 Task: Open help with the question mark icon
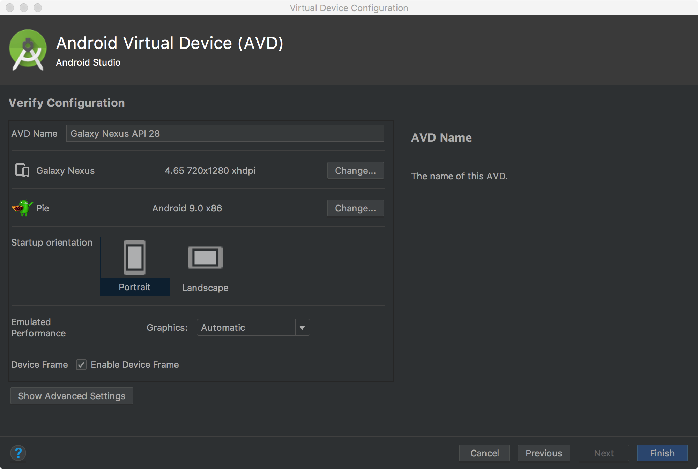pyautogui.click(x=18, y=453)
